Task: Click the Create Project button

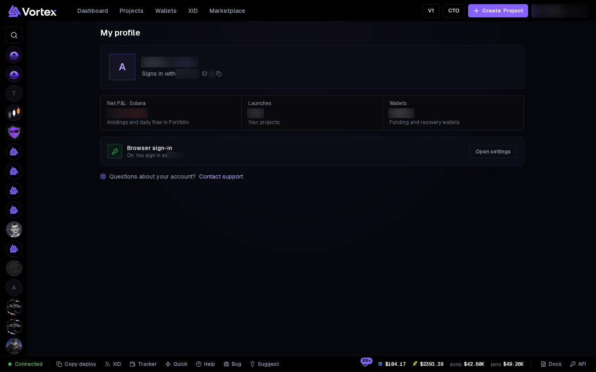Action: [x=498, y=11]
